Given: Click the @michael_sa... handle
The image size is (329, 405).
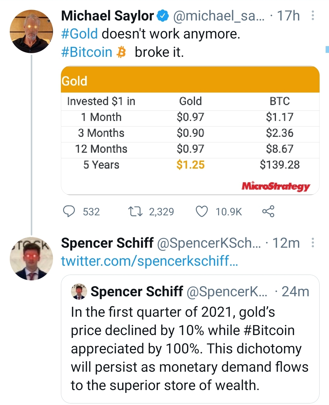Looking at the screenshot, I should click(219, 16).
